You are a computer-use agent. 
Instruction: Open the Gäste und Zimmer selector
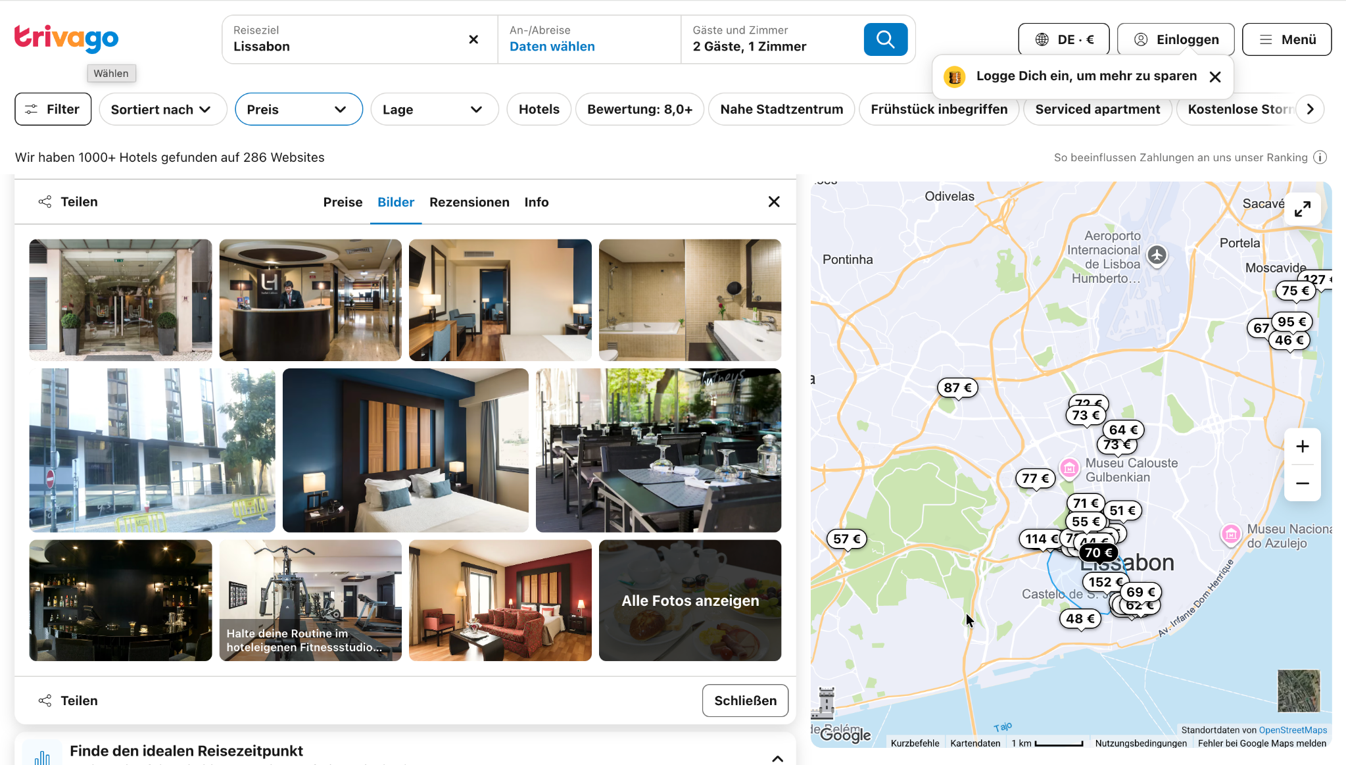(772, 39)
